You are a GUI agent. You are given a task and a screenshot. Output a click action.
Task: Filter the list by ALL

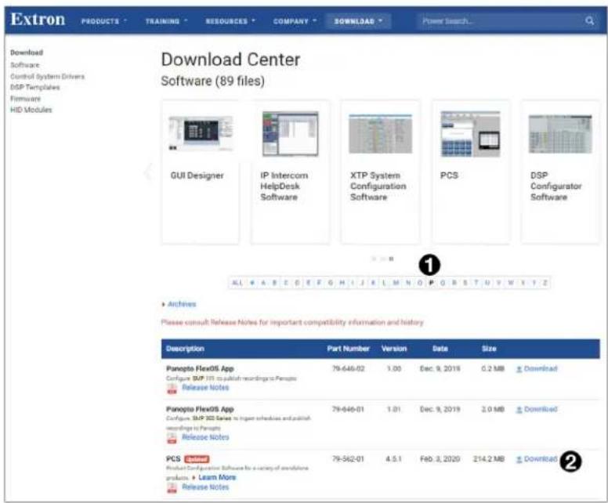pyautogui.click(x=237, y=283)
